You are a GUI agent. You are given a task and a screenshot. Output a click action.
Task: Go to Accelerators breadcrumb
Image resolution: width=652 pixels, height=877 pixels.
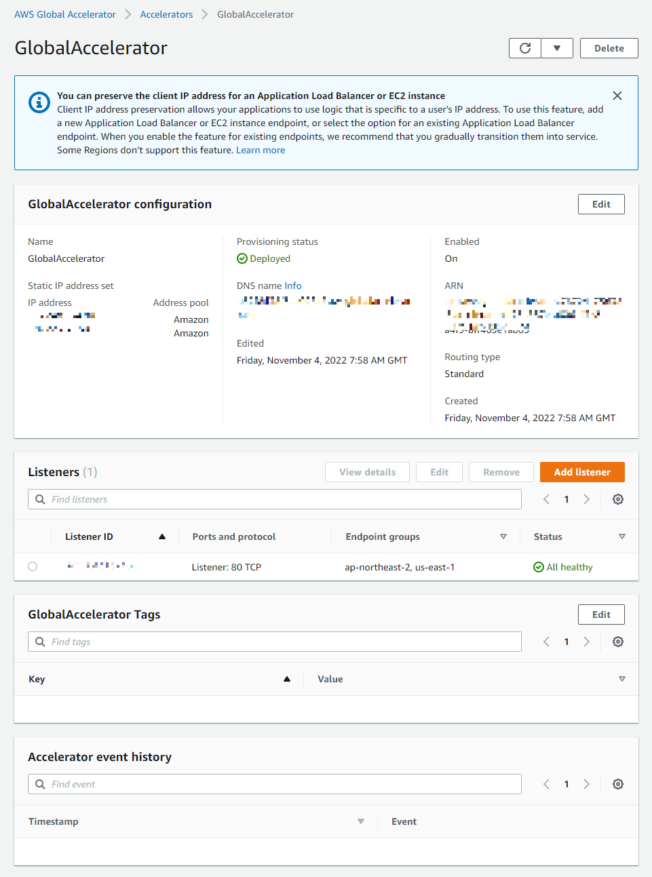[x=166, y=14]
